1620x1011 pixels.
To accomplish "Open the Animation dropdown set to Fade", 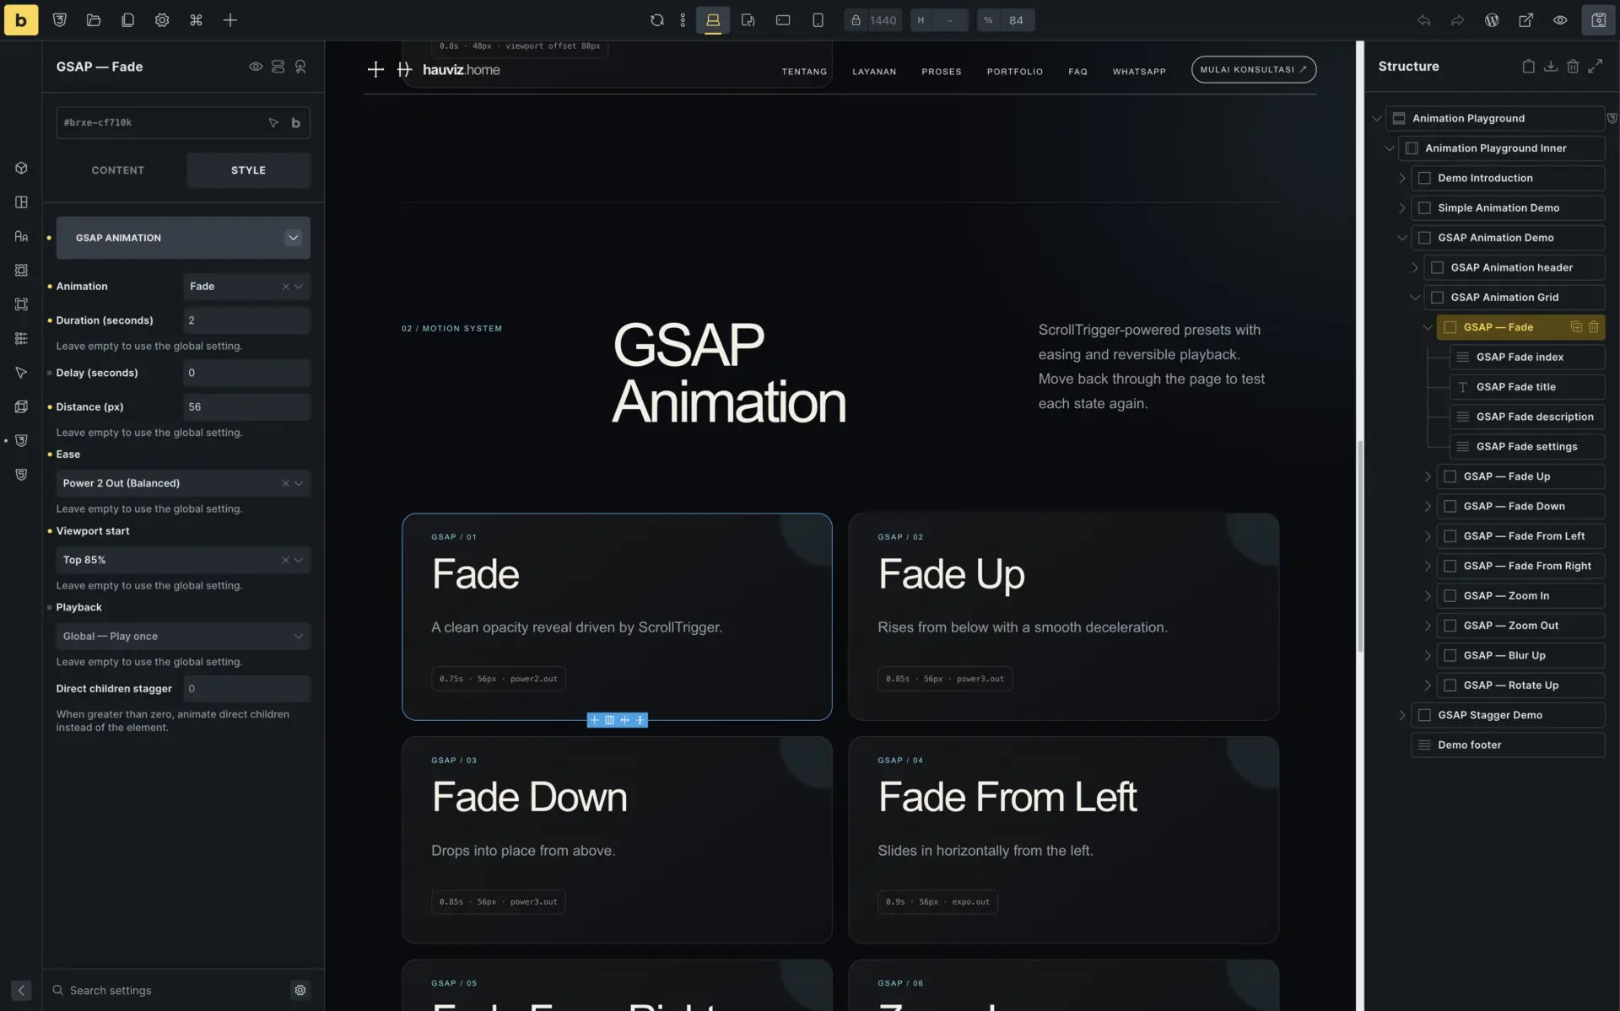I will click(x=246, y=287).
